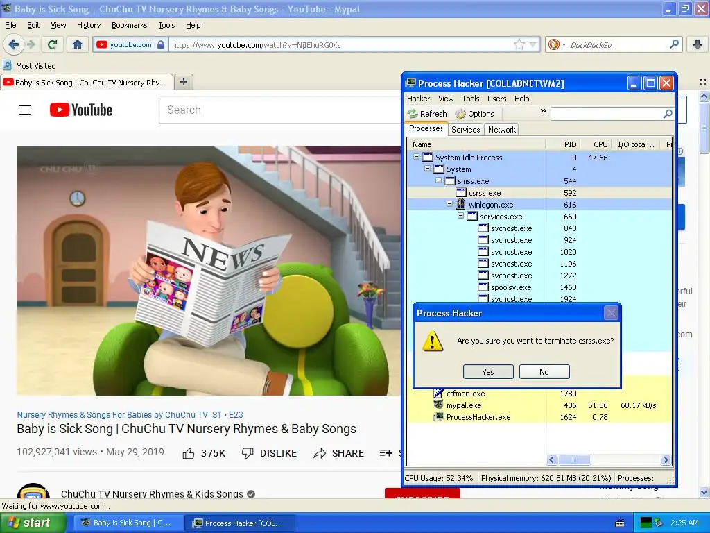The width and height of the screenshot is (710, 533).
Task: Click the browser Back arrow button
Action: pos(13,44)
